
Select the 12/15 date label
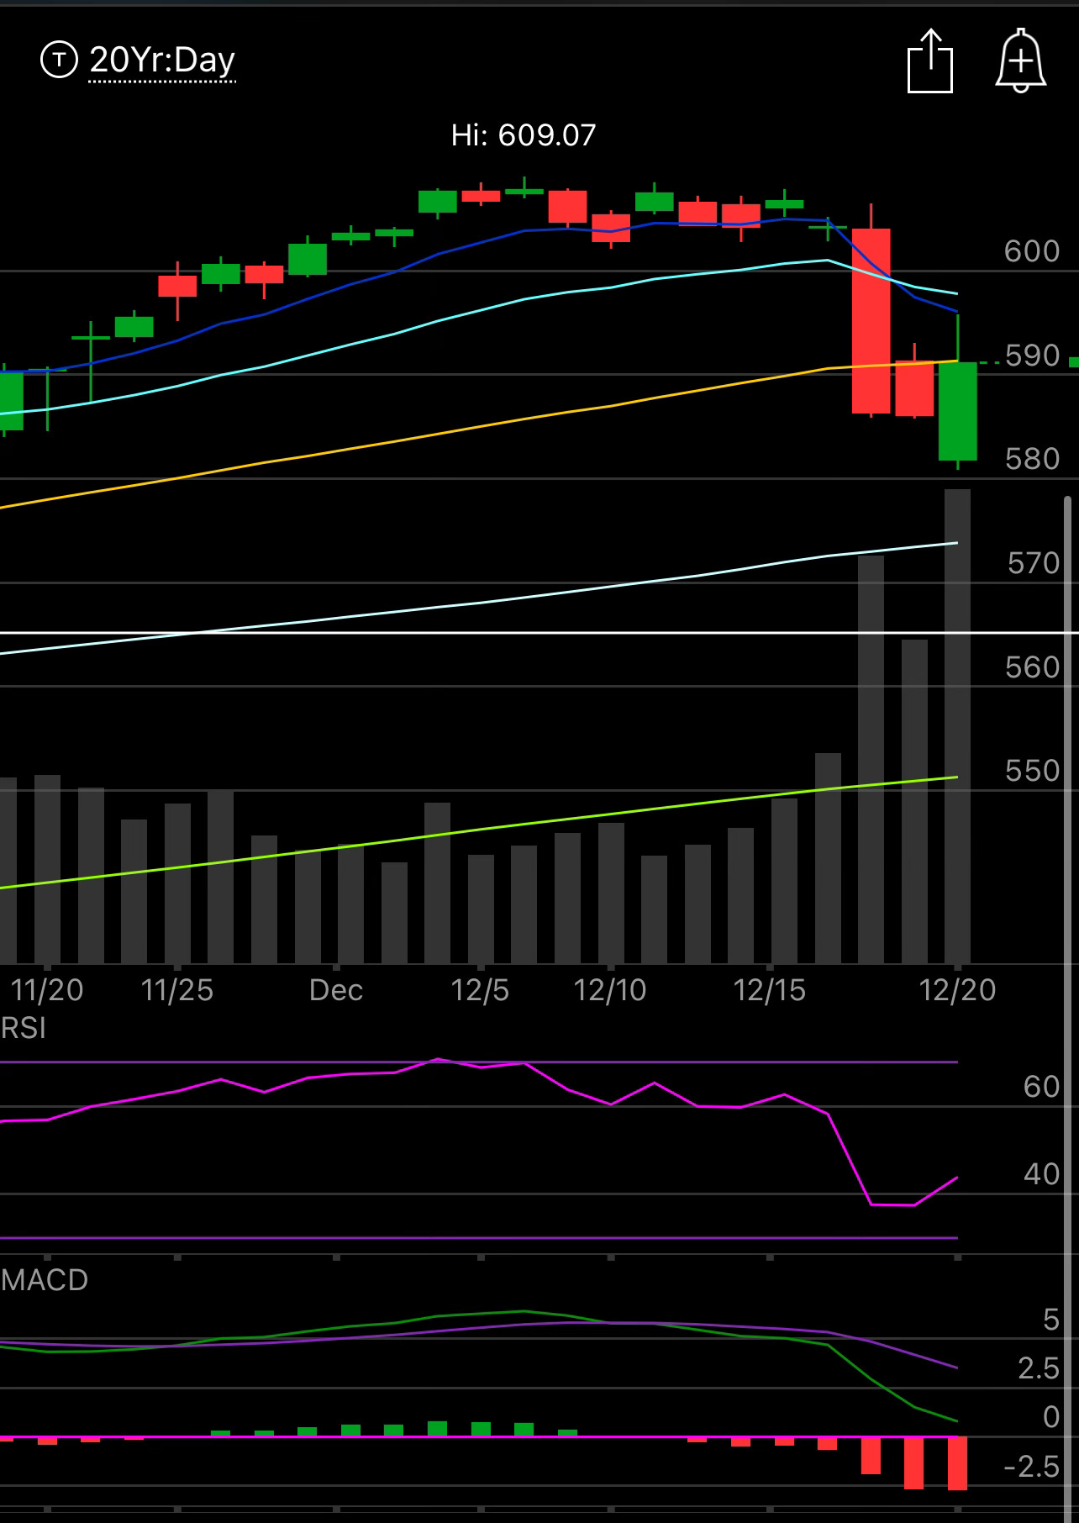[x=769, y=990]
